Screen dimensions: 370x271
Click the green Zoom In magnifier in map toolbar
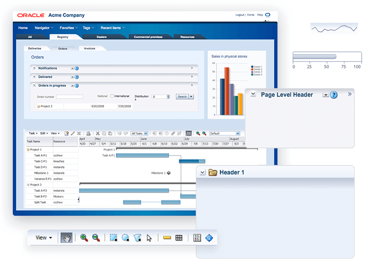click(x=84, y=238)
